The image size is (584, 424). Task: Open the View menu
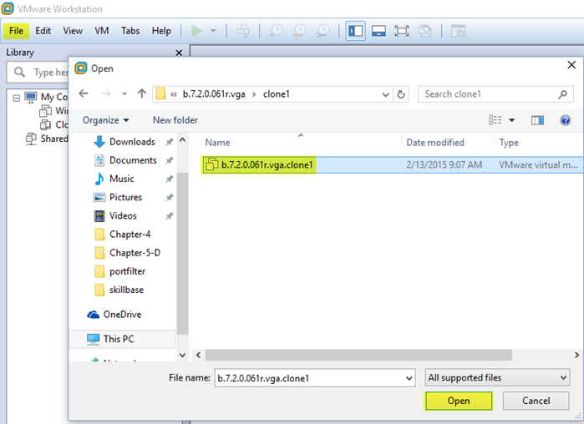tap(73, 31)
